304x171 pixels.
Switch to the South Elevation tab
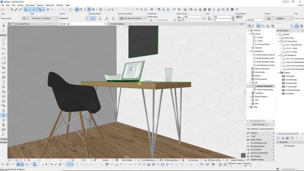click(x=117, y=24)
